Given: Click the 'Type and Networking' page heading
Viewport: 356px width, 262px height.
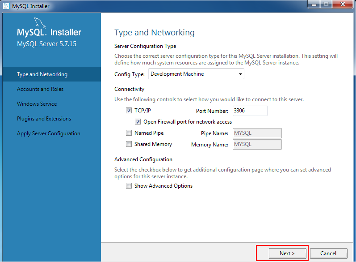Looking at the screenshot, I should 155,33.
